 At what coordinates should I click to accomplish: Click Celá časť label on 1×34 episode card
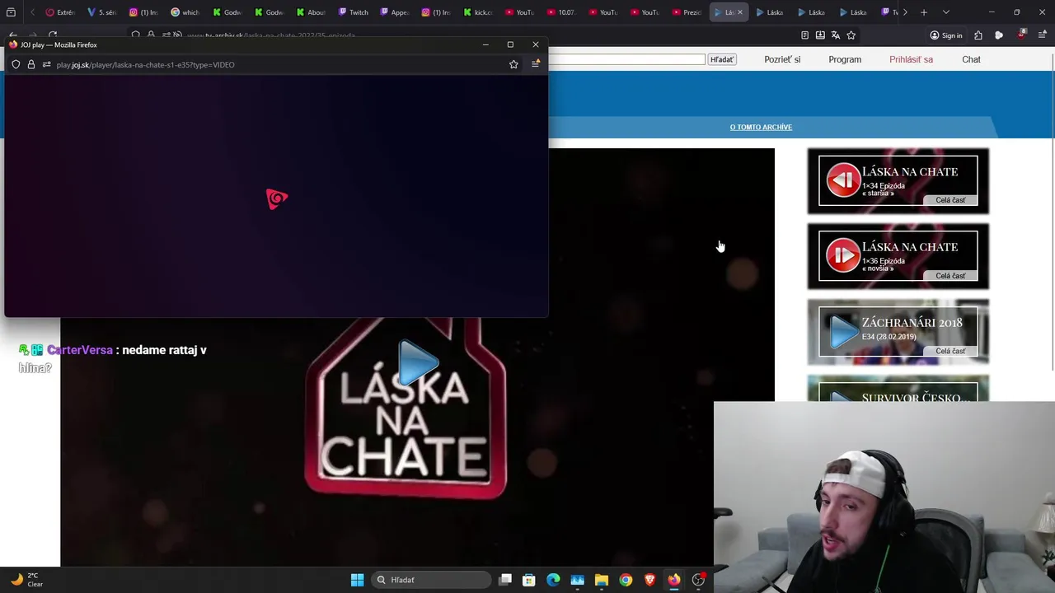(x=950, y=200)
